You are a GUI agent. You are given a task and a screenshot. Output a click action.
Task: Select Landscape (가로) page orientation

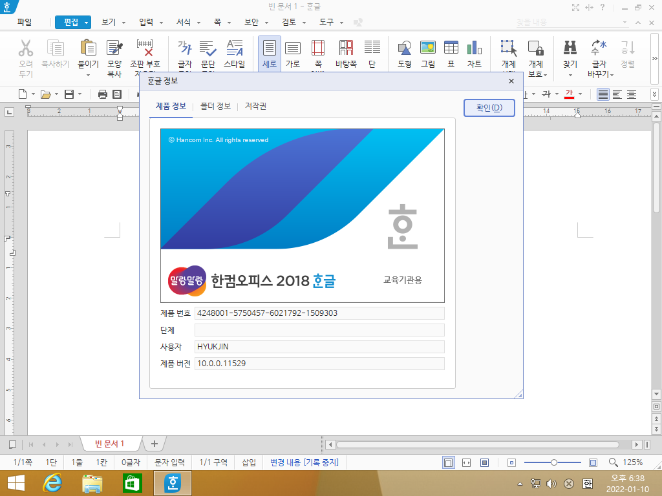(x=293, y=48)
